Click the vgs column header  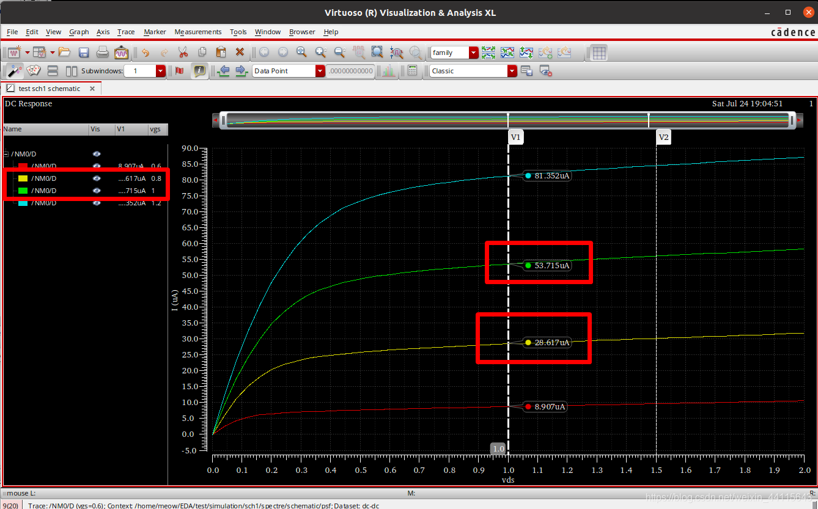click(158, 130)
